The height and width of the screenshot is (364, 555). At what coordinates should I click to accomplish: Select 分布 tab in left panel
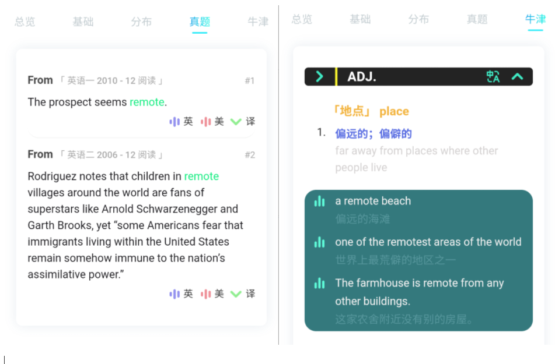click(141, 22)
